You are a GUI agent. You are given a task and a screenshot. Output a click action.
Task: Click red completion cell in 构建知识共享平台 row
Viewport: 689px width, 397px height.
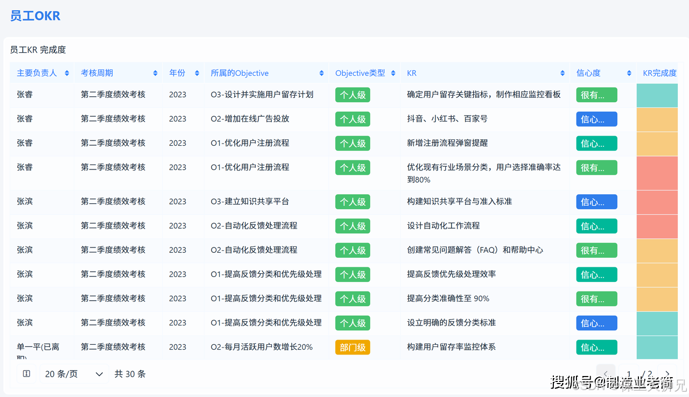[x=657, y=202]
